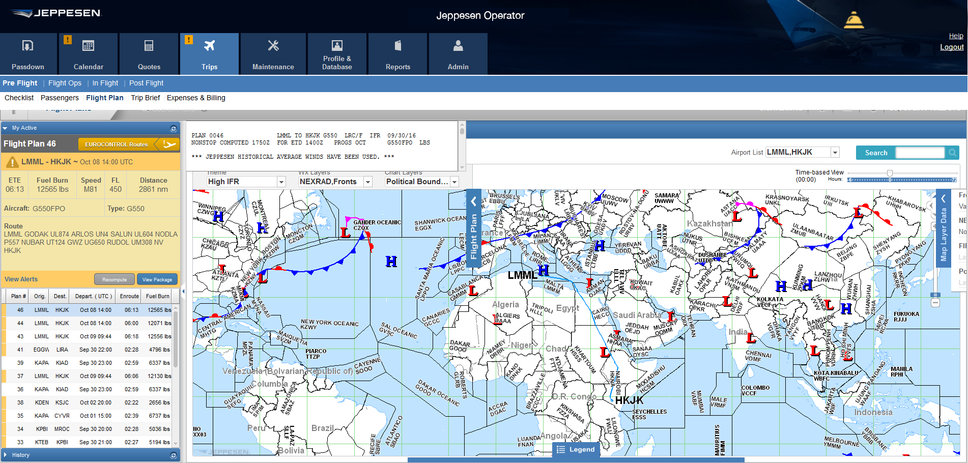Open the Flight Plan sub-tab
968x463 pixels.
tap(105, 98)
